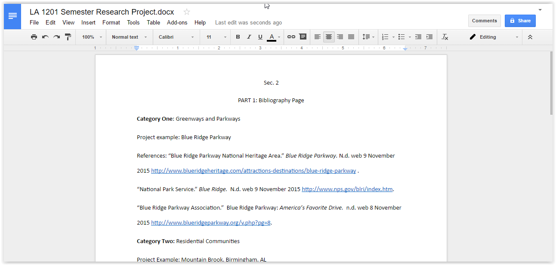
Task: Toggle italic formatting
Action: (x=249, y=37)
